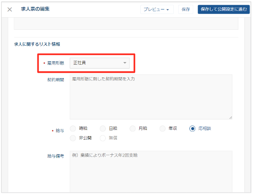253x194 pixels.
Task: Select the 時給 radio button
Action: pos(73,128)
